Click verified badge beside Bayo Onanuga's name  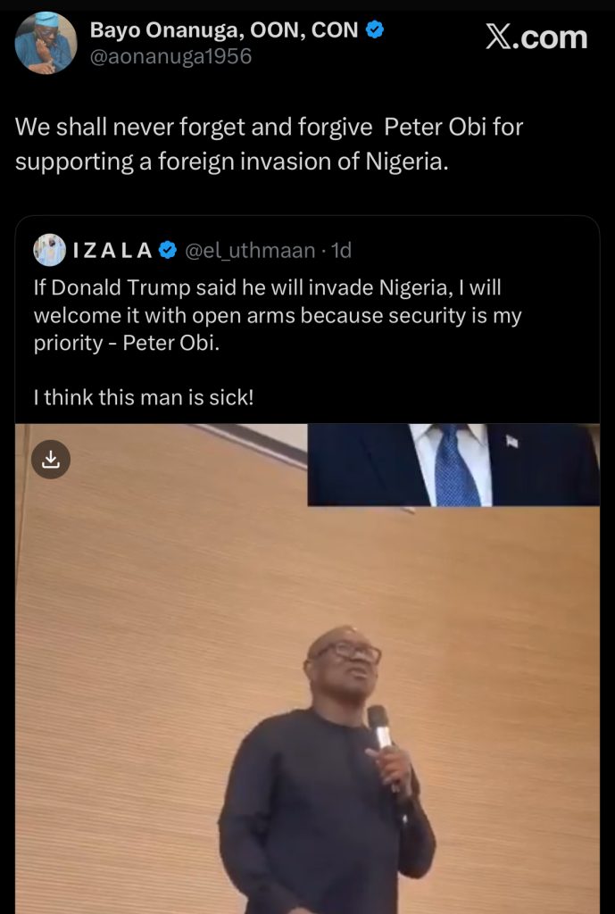point(377,30)
